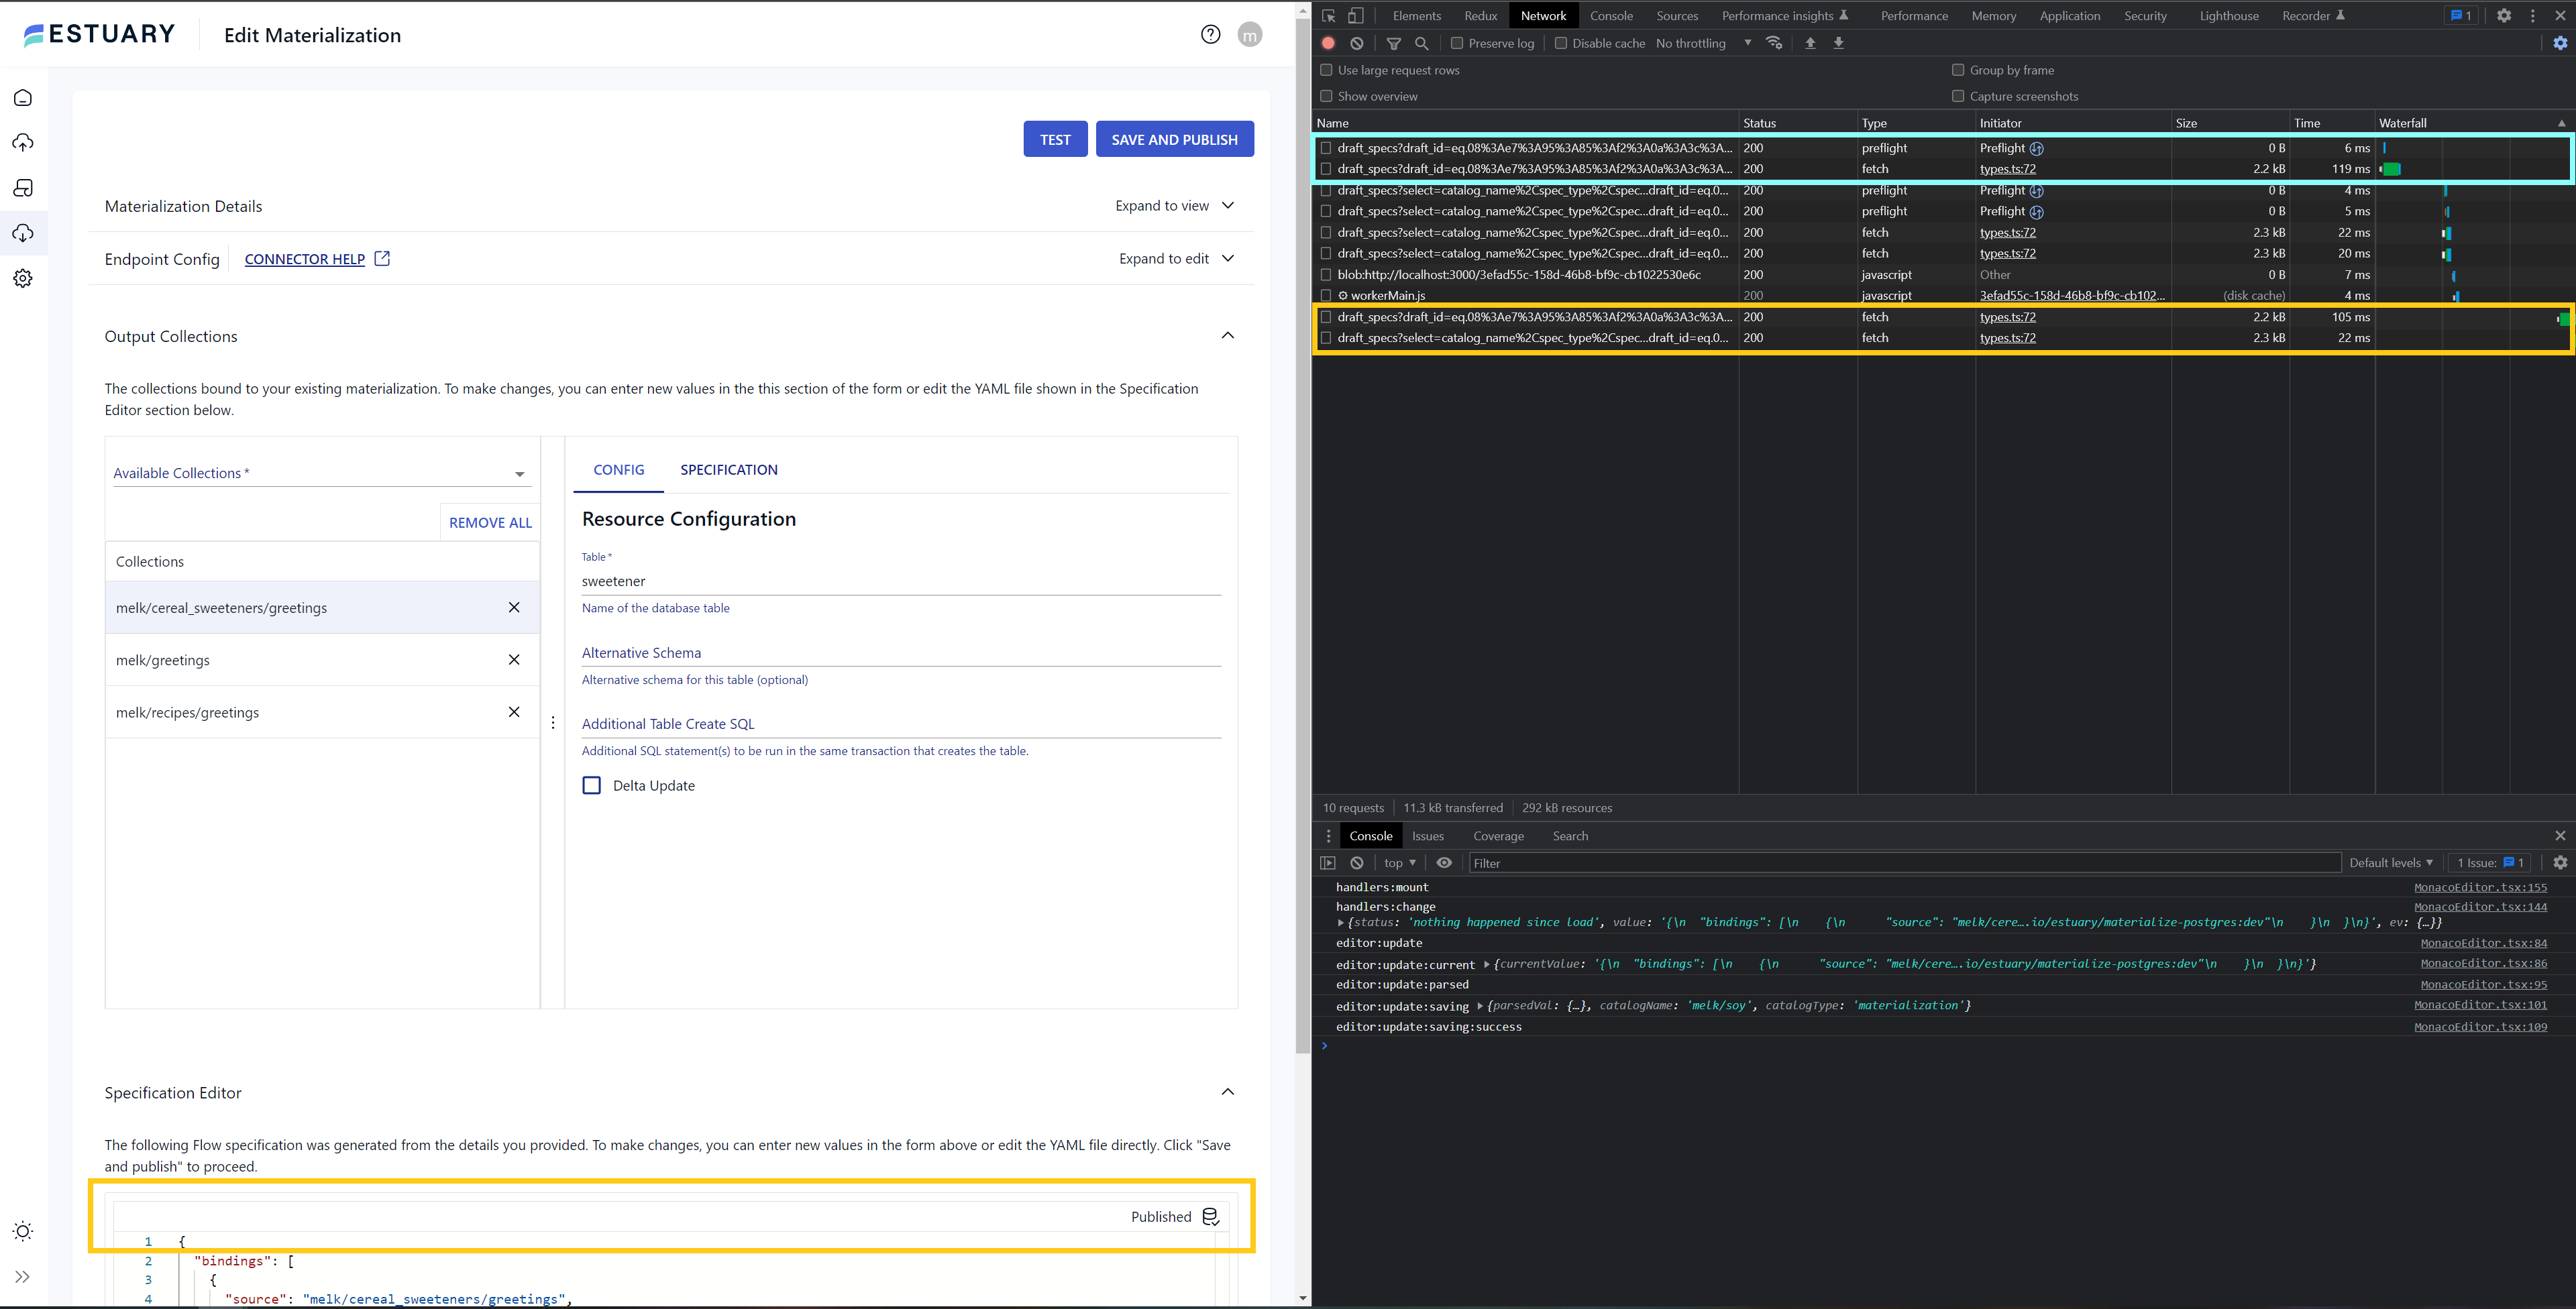This screenshot has height=1309, width=2576.
Task: Clear the network log
Action: coord(1357,43)
